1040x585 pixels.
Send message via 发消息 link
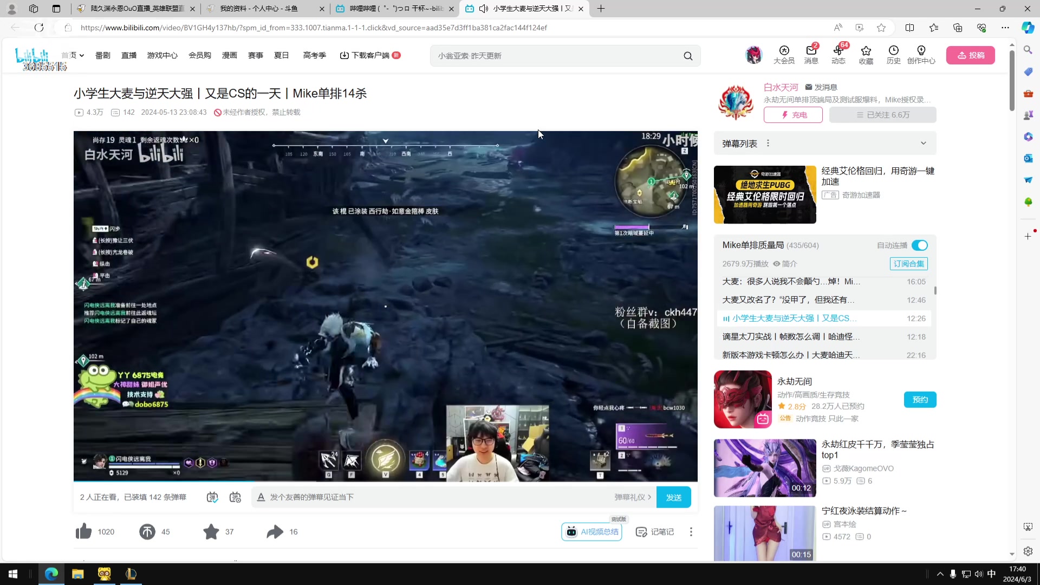click(x=821, y=87)
